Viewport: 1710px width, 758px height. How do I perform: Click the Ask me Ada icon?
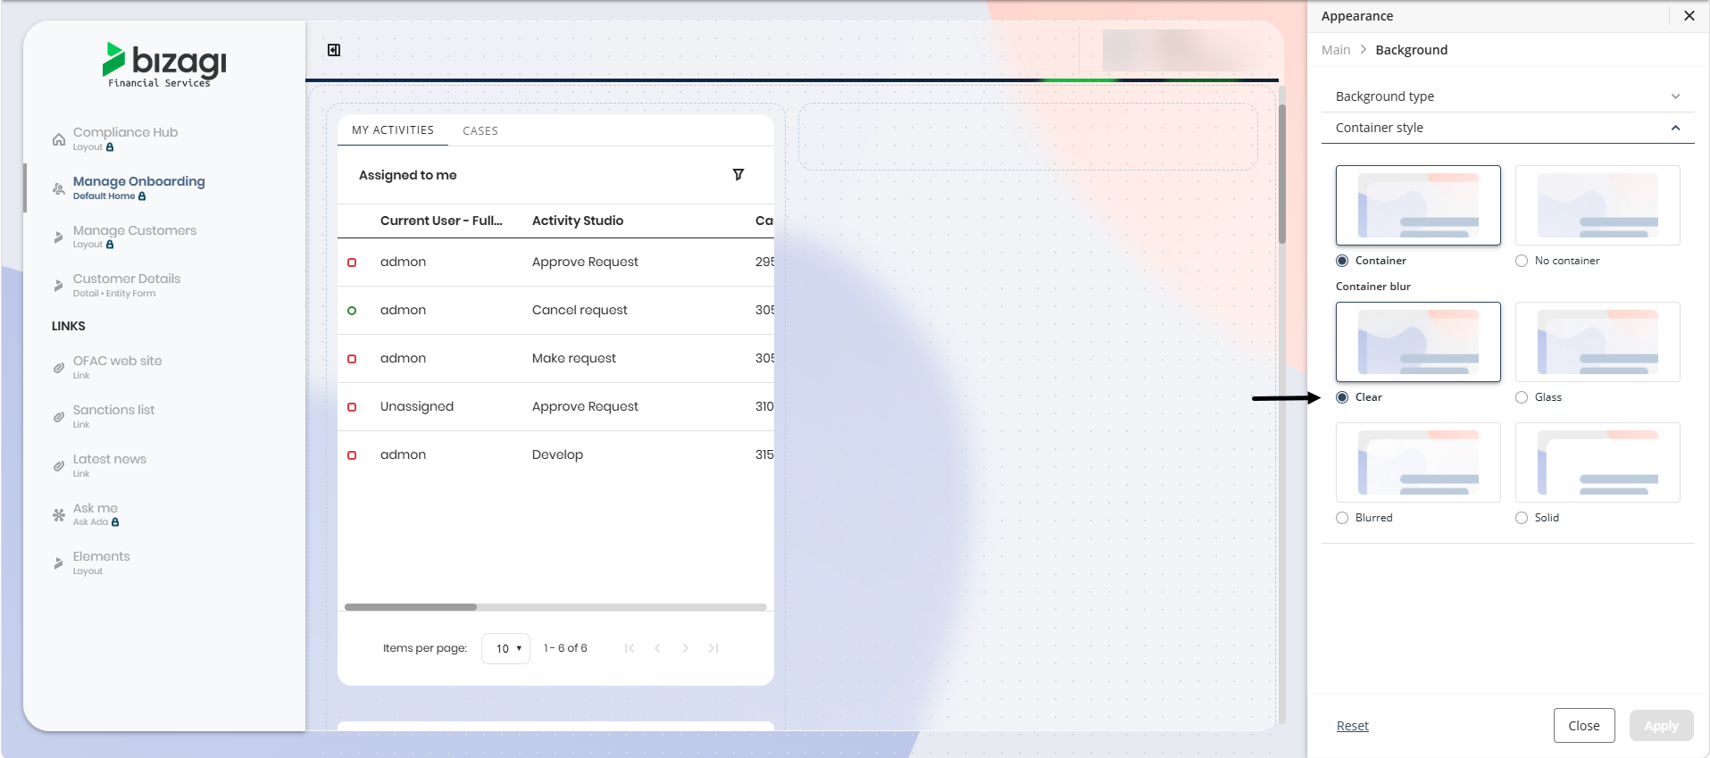pos(59,515)
